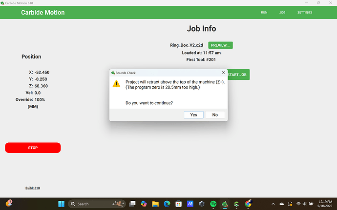Open Task View on the taskbar
The height and width of the screenshot is (210, 337).
[x=132, y=204]
